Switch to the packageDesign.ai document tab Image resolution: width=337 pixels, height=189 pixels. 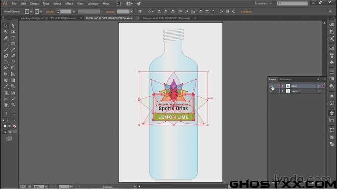pos(49,18)
